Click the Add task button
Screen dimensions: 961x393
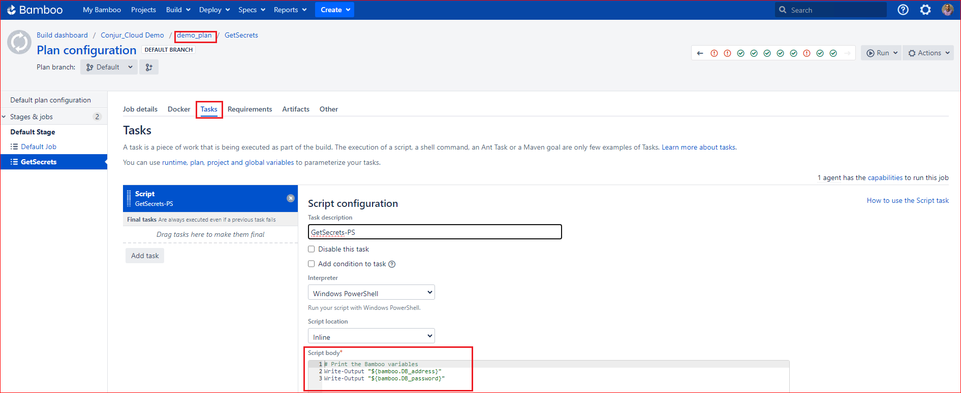coord(145,256)
